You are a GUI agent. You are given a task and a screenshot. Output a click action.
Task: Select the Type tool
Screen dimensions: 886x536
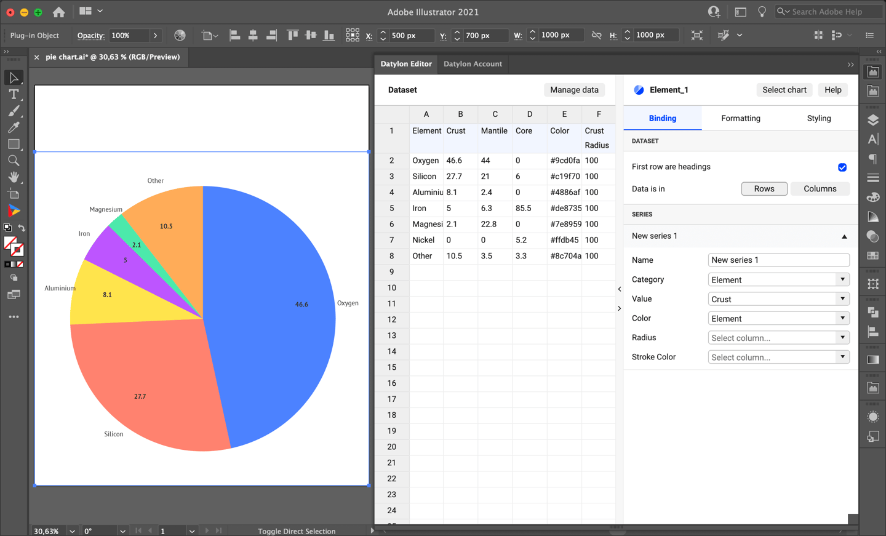tap(12, 94)
